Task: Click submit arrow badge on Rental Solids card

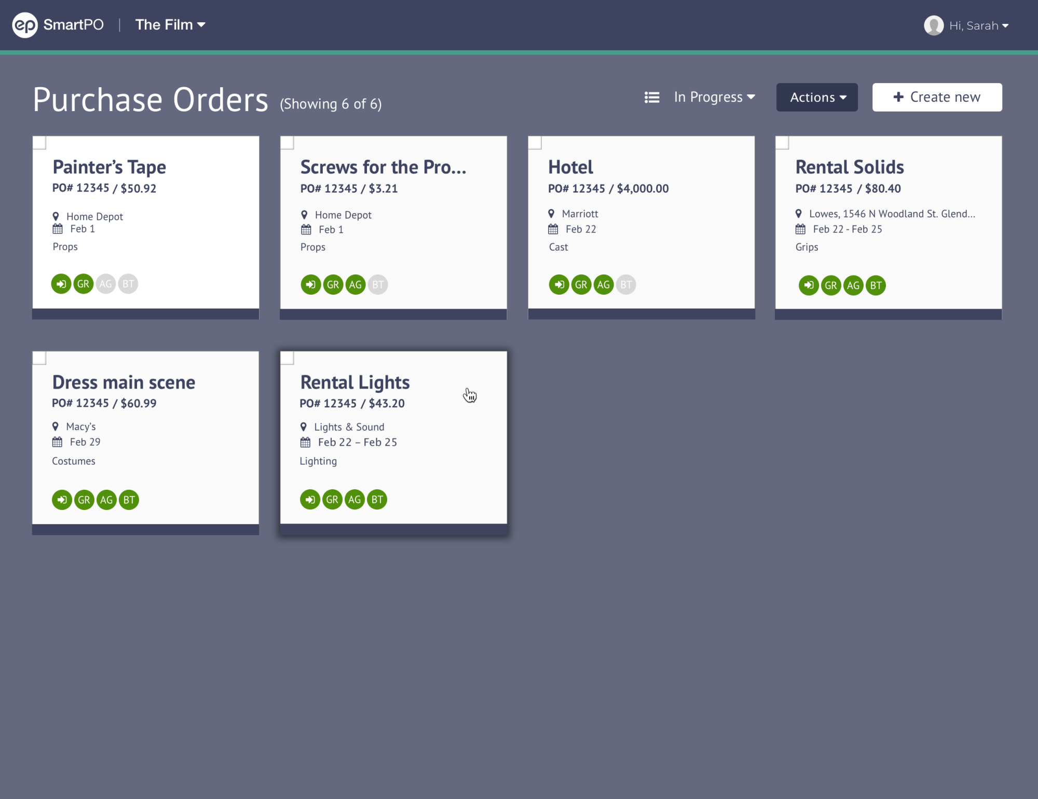Action: (809, 285)
